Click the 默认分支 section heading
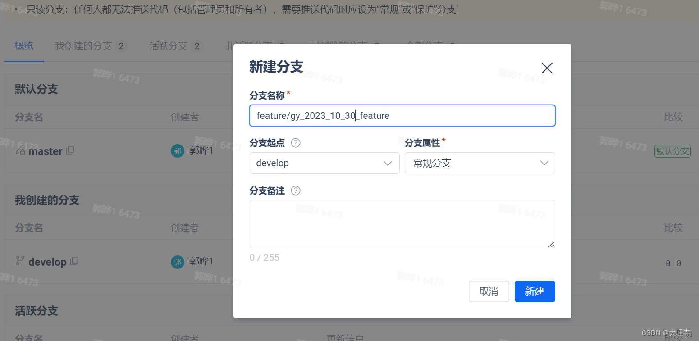Image resolution: width=699 pixels, height=341 pixels. (37, 89)
